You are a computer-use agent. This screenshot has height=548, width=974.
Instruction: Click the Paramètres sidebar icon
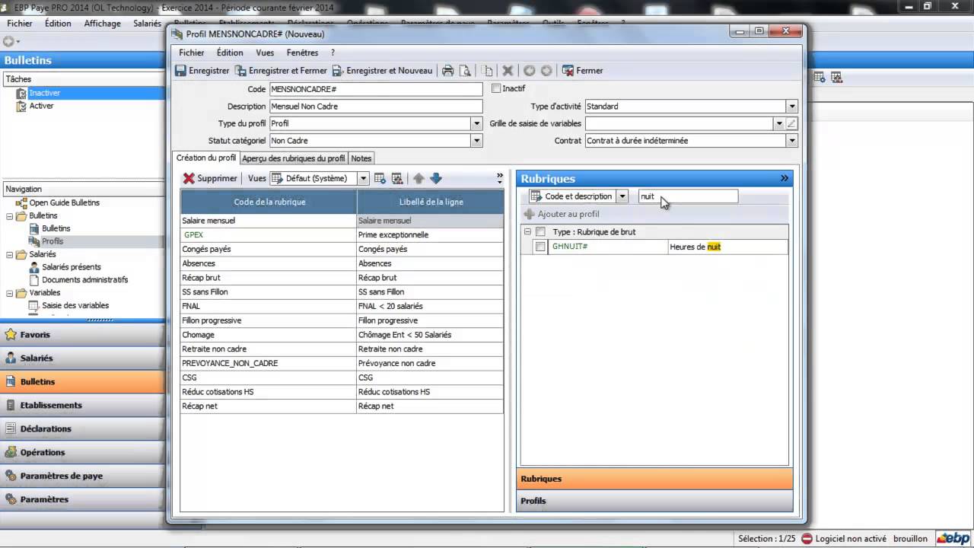(10, 499)
